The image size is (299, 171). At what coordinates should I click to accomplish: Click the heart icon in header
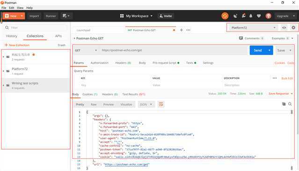coord(259,16)
